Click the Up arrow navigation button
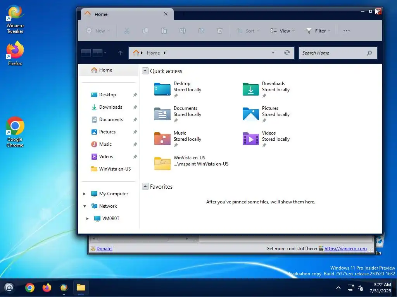Viewport: 397px width, 297px height. 120,53
